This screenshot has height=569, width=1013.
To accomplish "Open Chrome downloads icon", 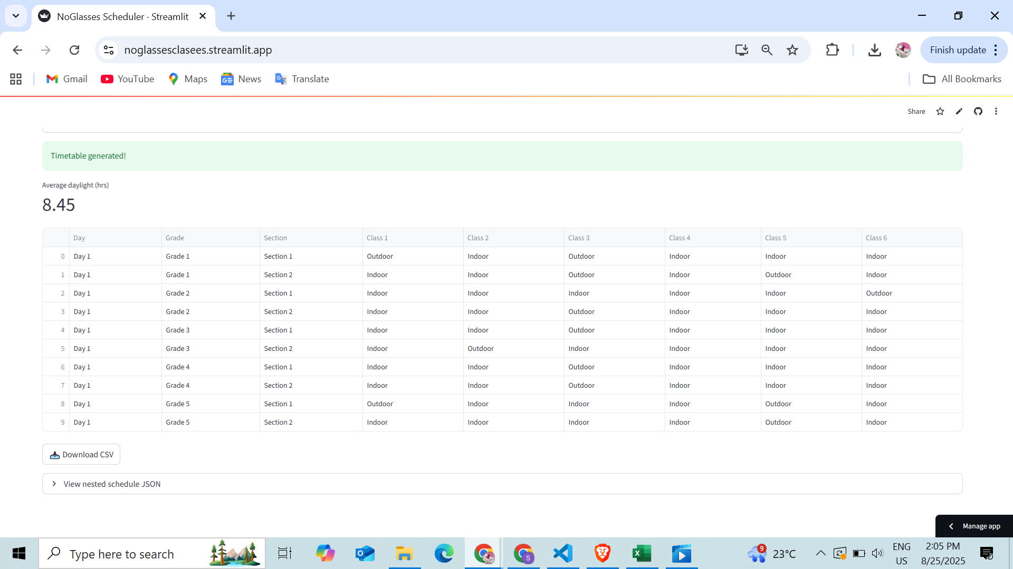I will pos(874,50).
